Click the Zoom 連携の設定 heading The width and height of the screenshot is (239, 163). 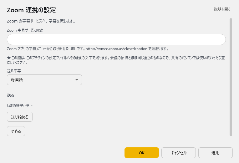[x=31, y=10]
